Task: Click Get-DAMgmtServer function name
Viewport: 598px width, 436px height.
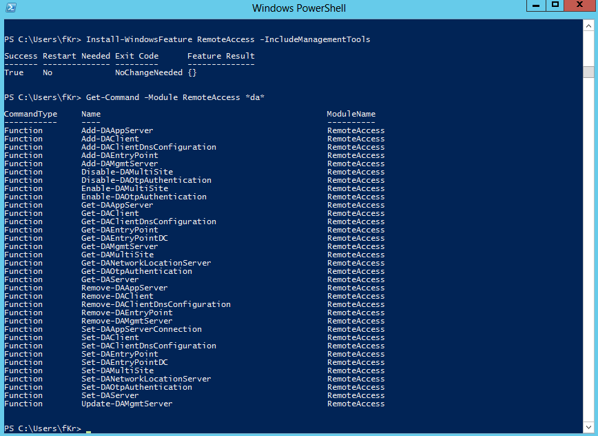Action: (x=120, y=246)
